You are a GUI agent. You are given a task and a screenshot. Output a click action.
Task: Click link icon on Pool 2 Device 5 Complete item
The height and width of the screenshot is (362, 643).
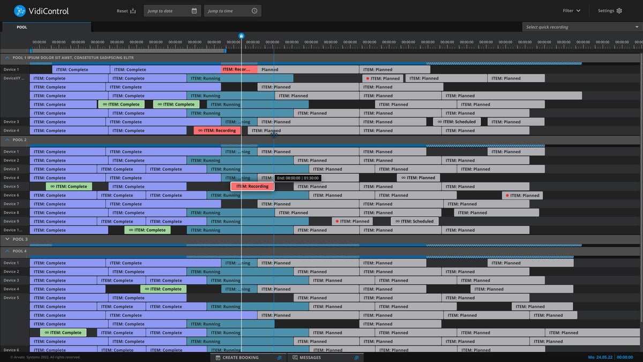coord(53,187)
